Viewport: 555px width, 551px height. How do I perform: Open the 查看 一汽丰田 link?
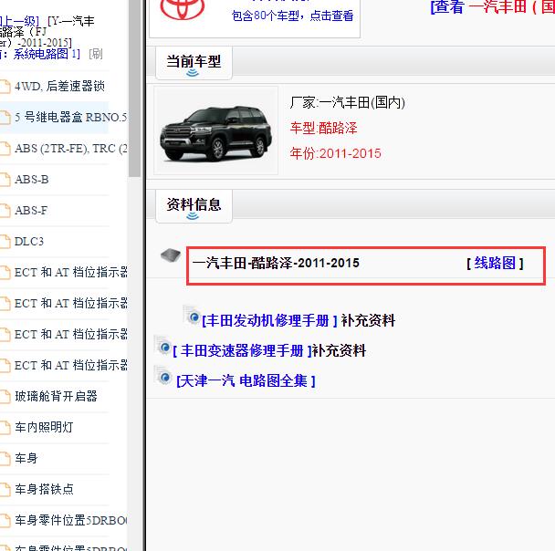pyautogui.click(x=492, y=6)
